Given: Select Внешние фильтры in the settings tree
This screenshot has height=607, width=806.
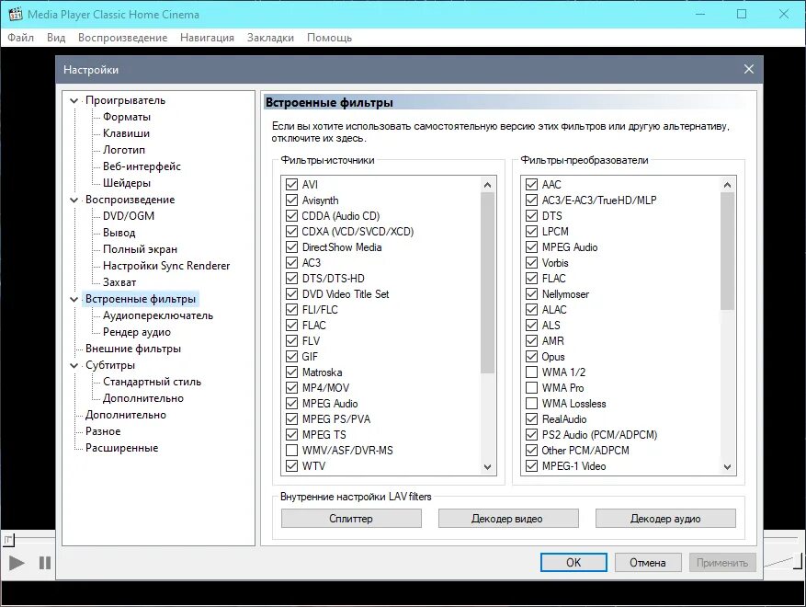Looking at the screenshot, I should [133, 349].
